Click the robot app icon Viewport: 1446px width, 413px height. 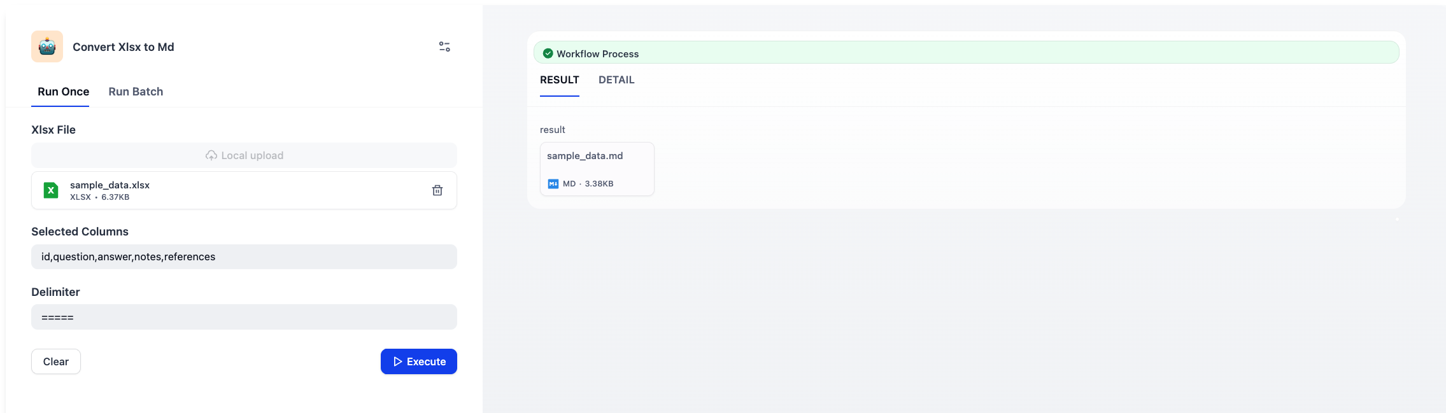pos(47,46)
